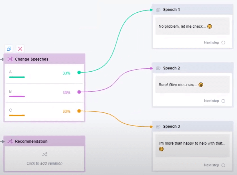237x175 pixels.
Task: Click the Next step circle in Speech 3
Action: pos(223,165)
